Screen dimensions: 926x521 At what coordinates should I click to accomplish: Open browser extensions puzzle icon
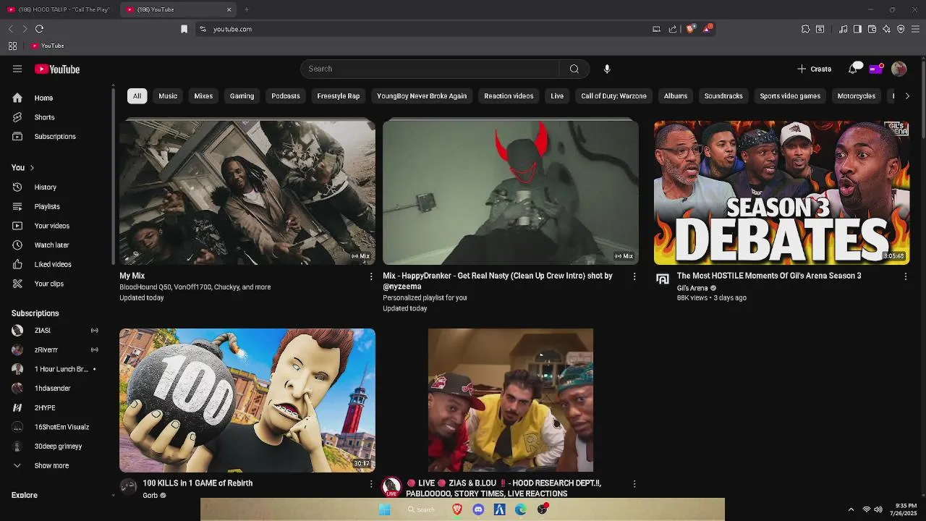pyautogui.click(x=805, y=29)
